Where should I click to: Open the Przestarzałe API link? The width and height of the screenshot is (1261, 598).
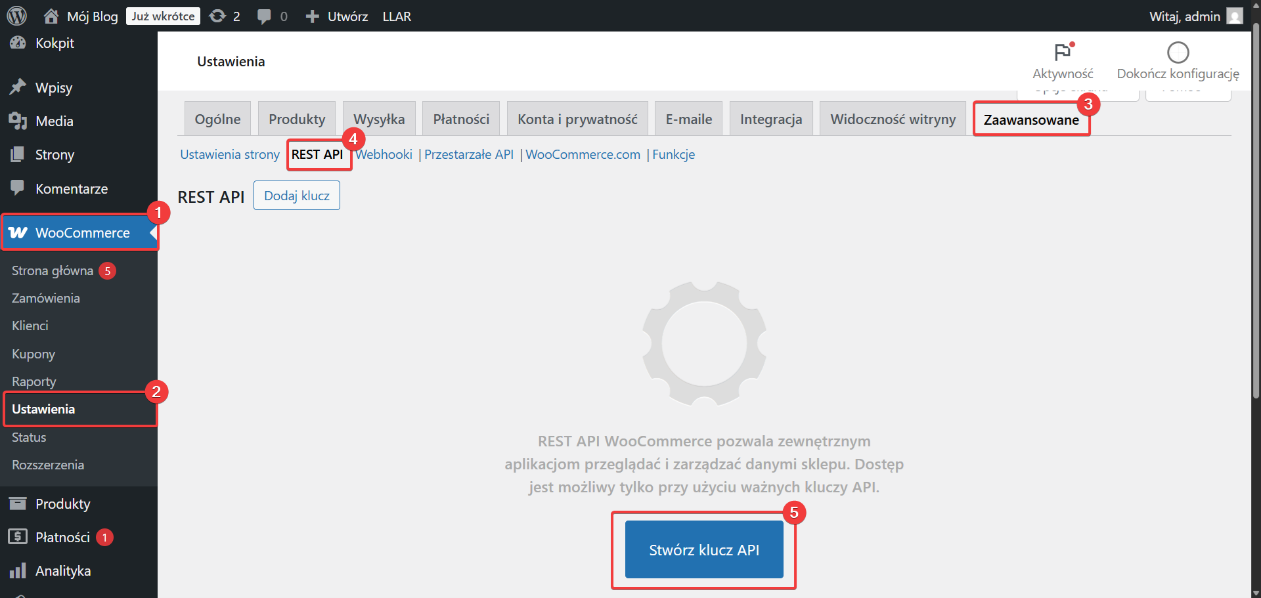pyautogui.click(x=469, y=154)
